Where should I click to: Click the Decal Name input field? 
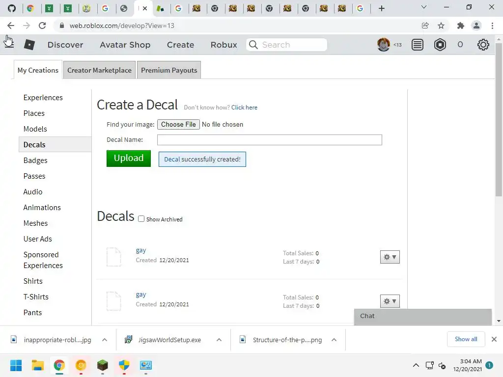[270, 140]
